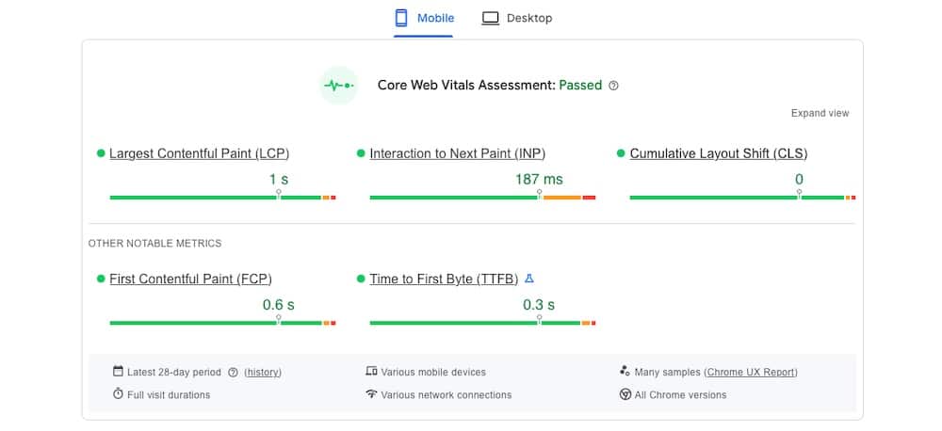Click the calendar icon for 28-day period
Viewport: 942px width, 431px height.
118,372
